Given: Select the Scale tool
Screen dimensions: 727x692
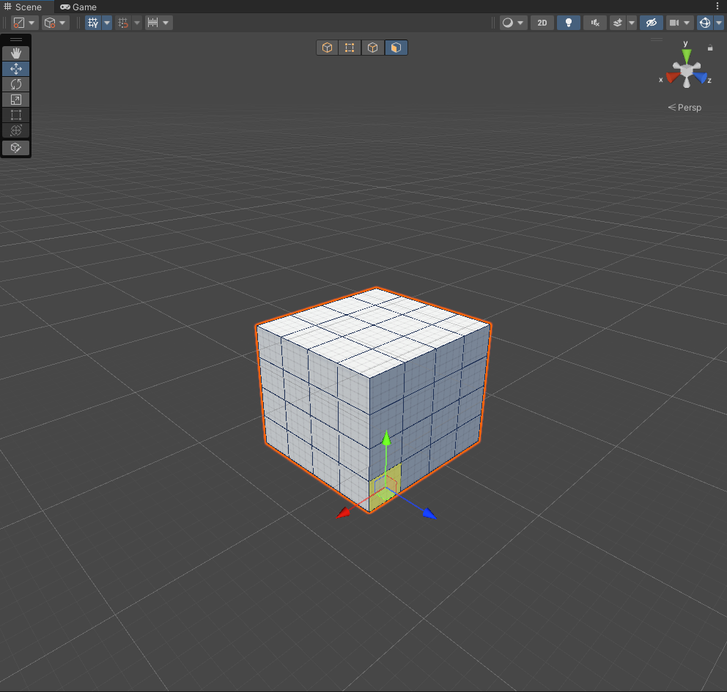Looking at the screenshot, I should pos(15,100).
